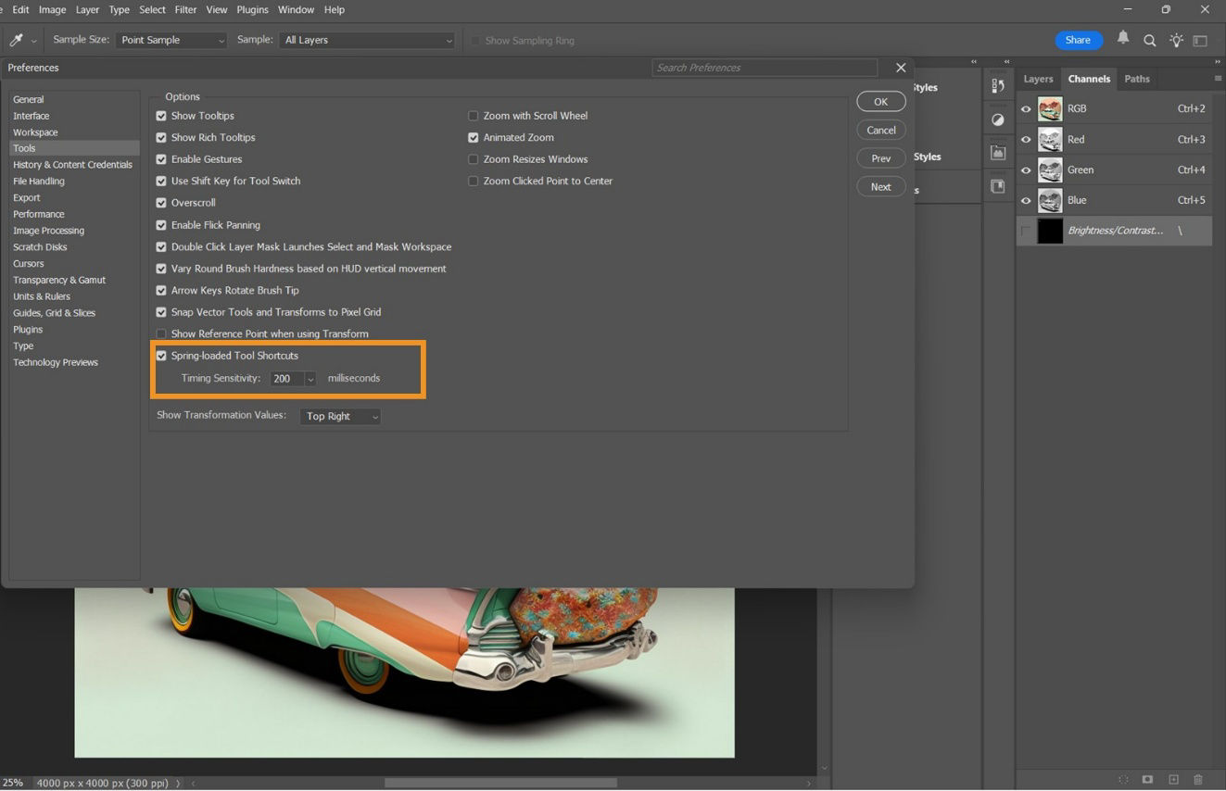Enable the Zoom with Scroll Wheel checkbox
This screenshot has height=791, width=1226.
click(x=473, y=115)
